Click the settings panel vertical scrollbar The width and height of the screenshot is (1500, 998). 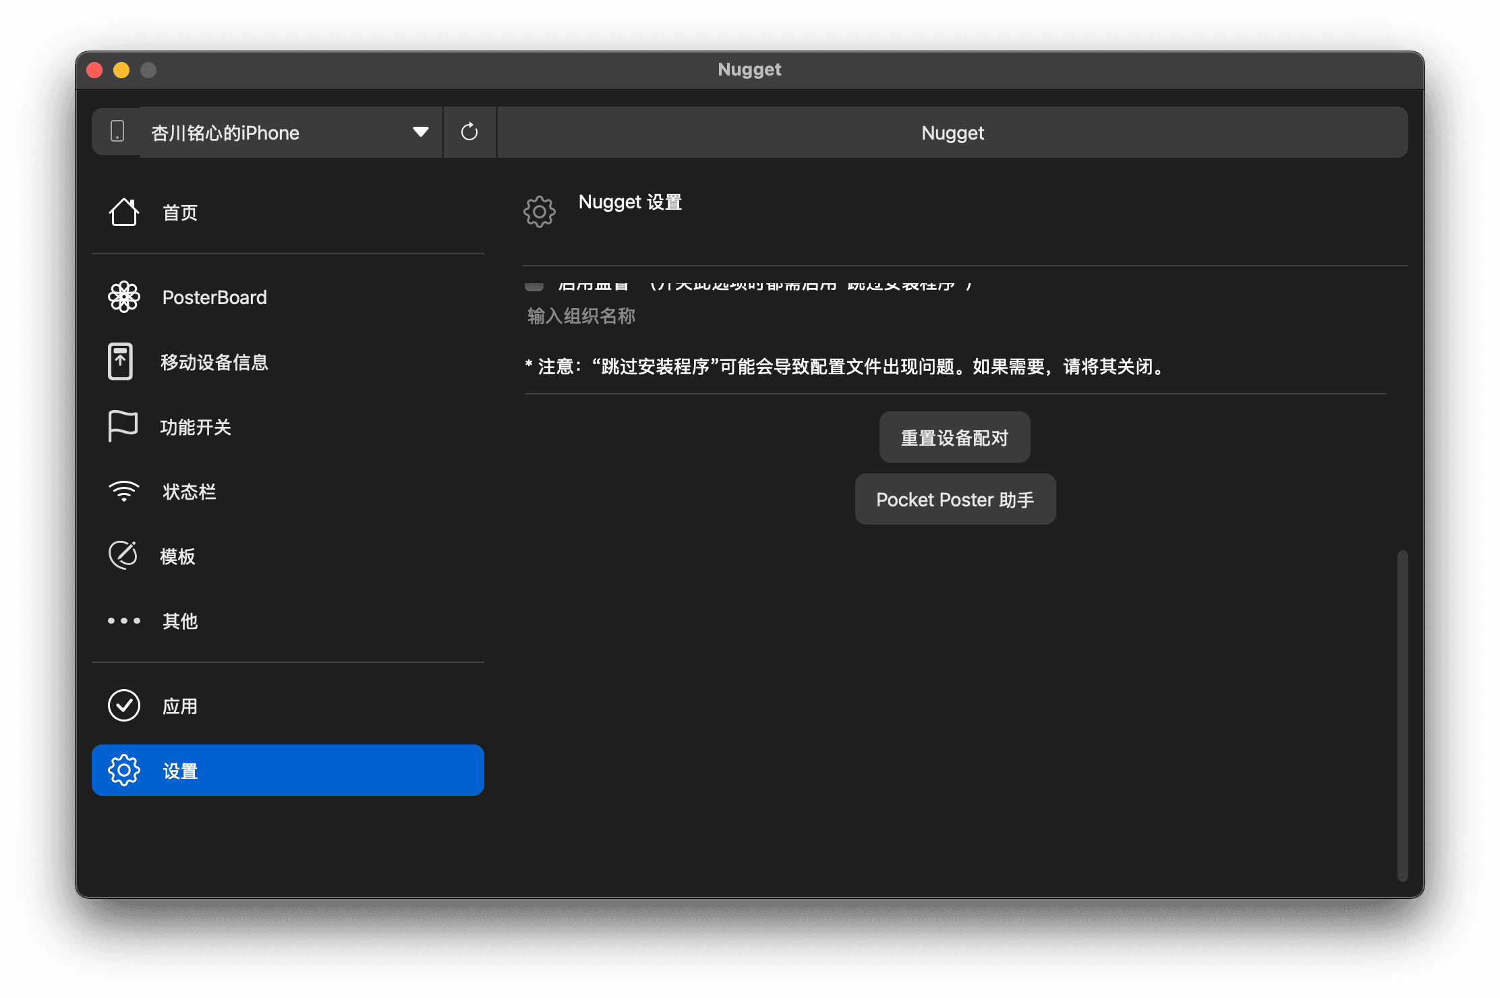(x=1402, y=715)
